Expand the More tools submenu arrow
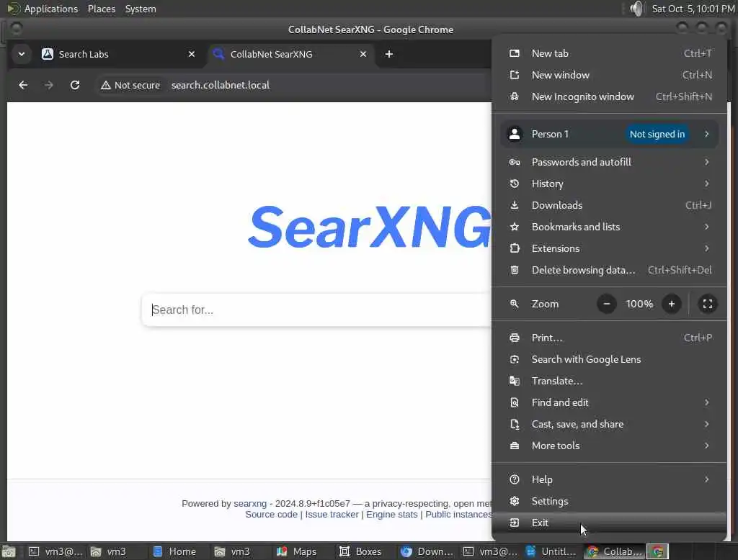This screenshot has height=560, width=738. click(x=706, y=446)
